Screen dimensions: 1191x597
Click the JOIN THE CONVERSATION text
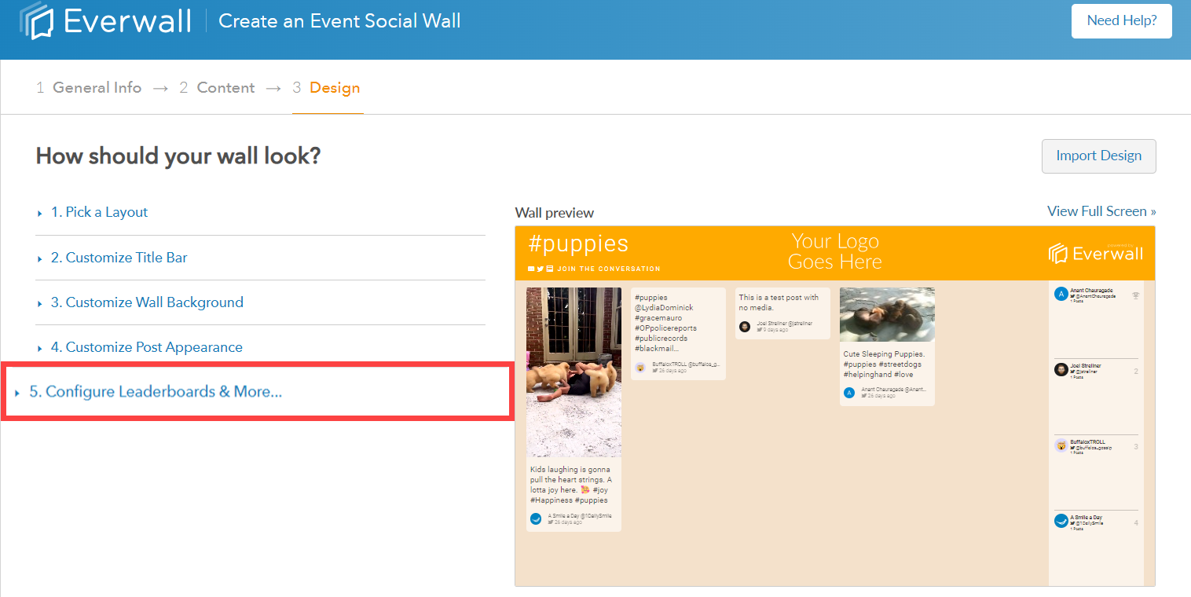point(609,269)
